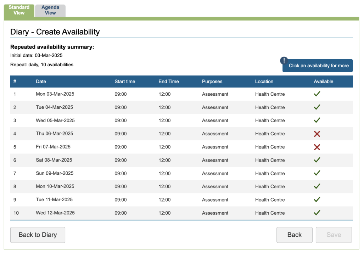Click green checkmark in row 2
The image size is (363, 253).
pos(317,107)
